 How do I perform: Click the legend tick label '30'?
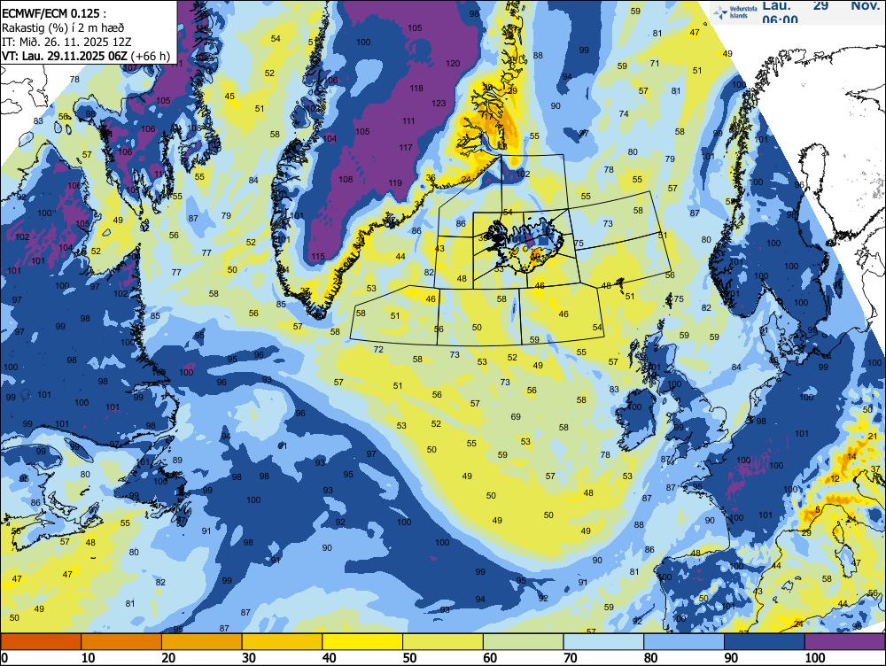coord(249,657)
